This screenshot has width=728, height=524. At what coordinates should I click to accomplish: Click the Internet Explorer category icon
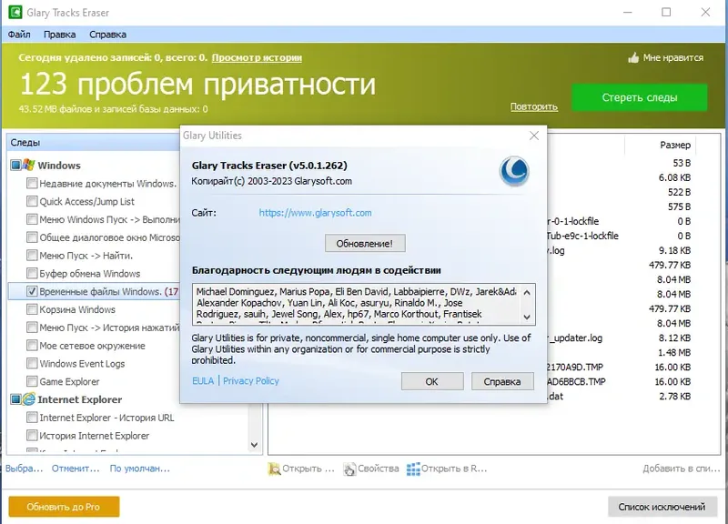click(x=29, y=399)
